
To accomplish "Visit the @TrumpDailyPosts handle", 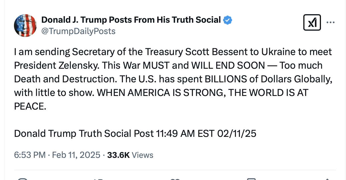I will 78,31.
